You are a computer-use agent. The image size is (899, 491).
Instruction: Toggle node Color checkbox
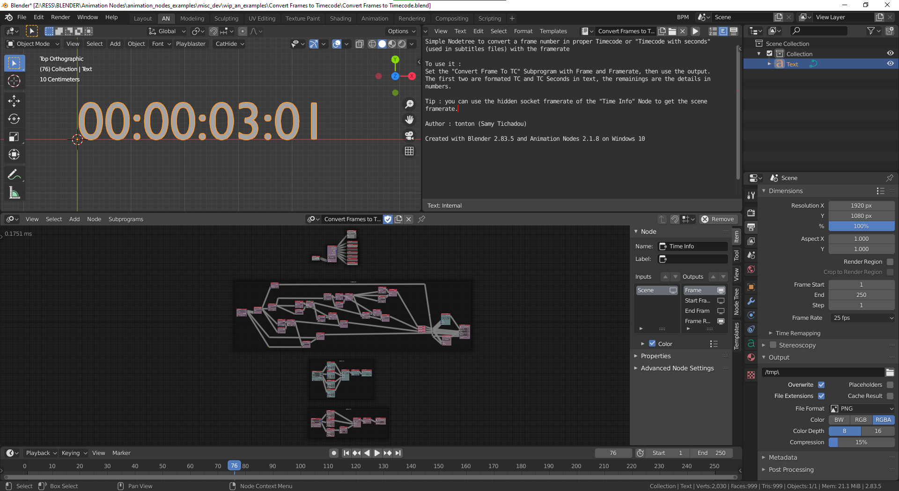[652, 344]
